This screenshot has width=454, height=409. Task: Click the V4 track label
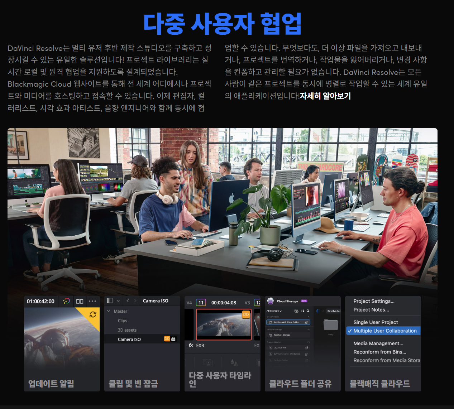[189, 303]
